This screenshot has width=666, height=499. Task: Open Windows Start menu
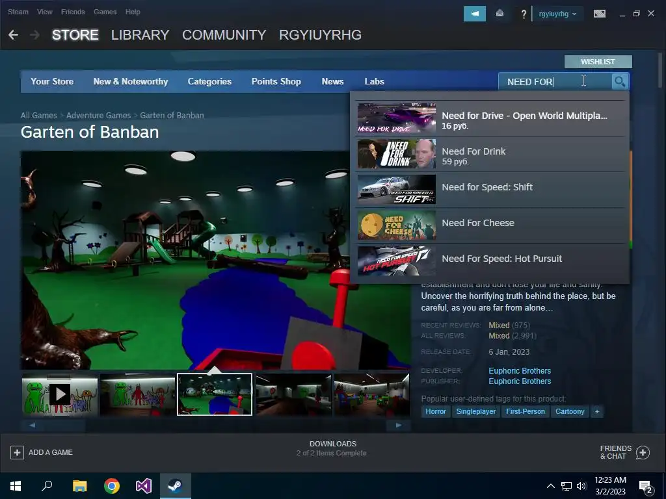click(x=16, y=486)
